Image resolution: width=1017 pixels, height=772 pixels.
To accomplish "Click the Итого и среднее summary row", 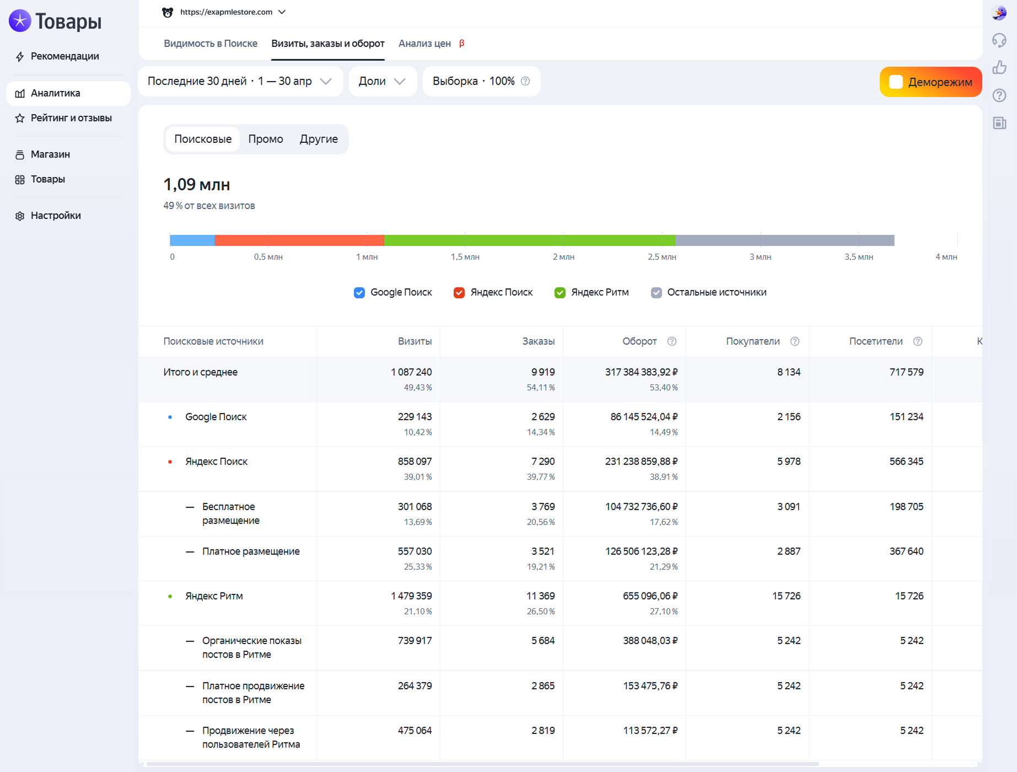I will click(560, 379).
